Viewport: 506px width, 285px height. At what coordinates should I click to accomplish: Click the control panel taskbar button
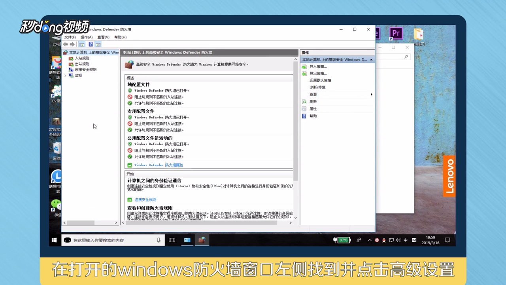(187, 240)
